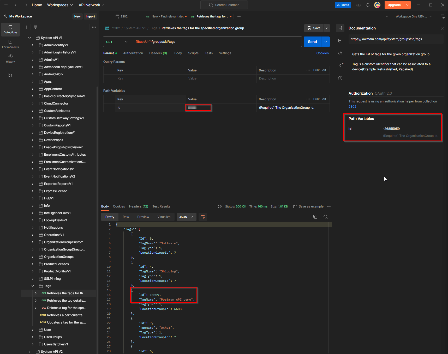Open Postman settings gear
This screenshot has height=354, width=448.
pos(359,5)
